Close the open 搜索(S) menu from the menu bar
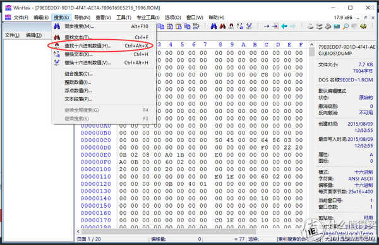Screen dimensions: 379x245 point(61,18)
